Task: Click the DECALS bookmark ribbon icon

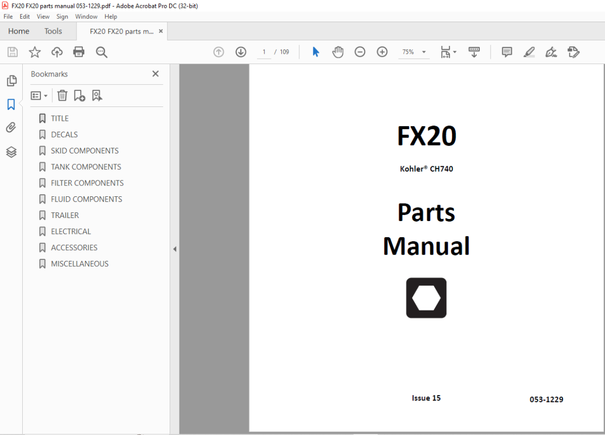Action: pos(42,135)
